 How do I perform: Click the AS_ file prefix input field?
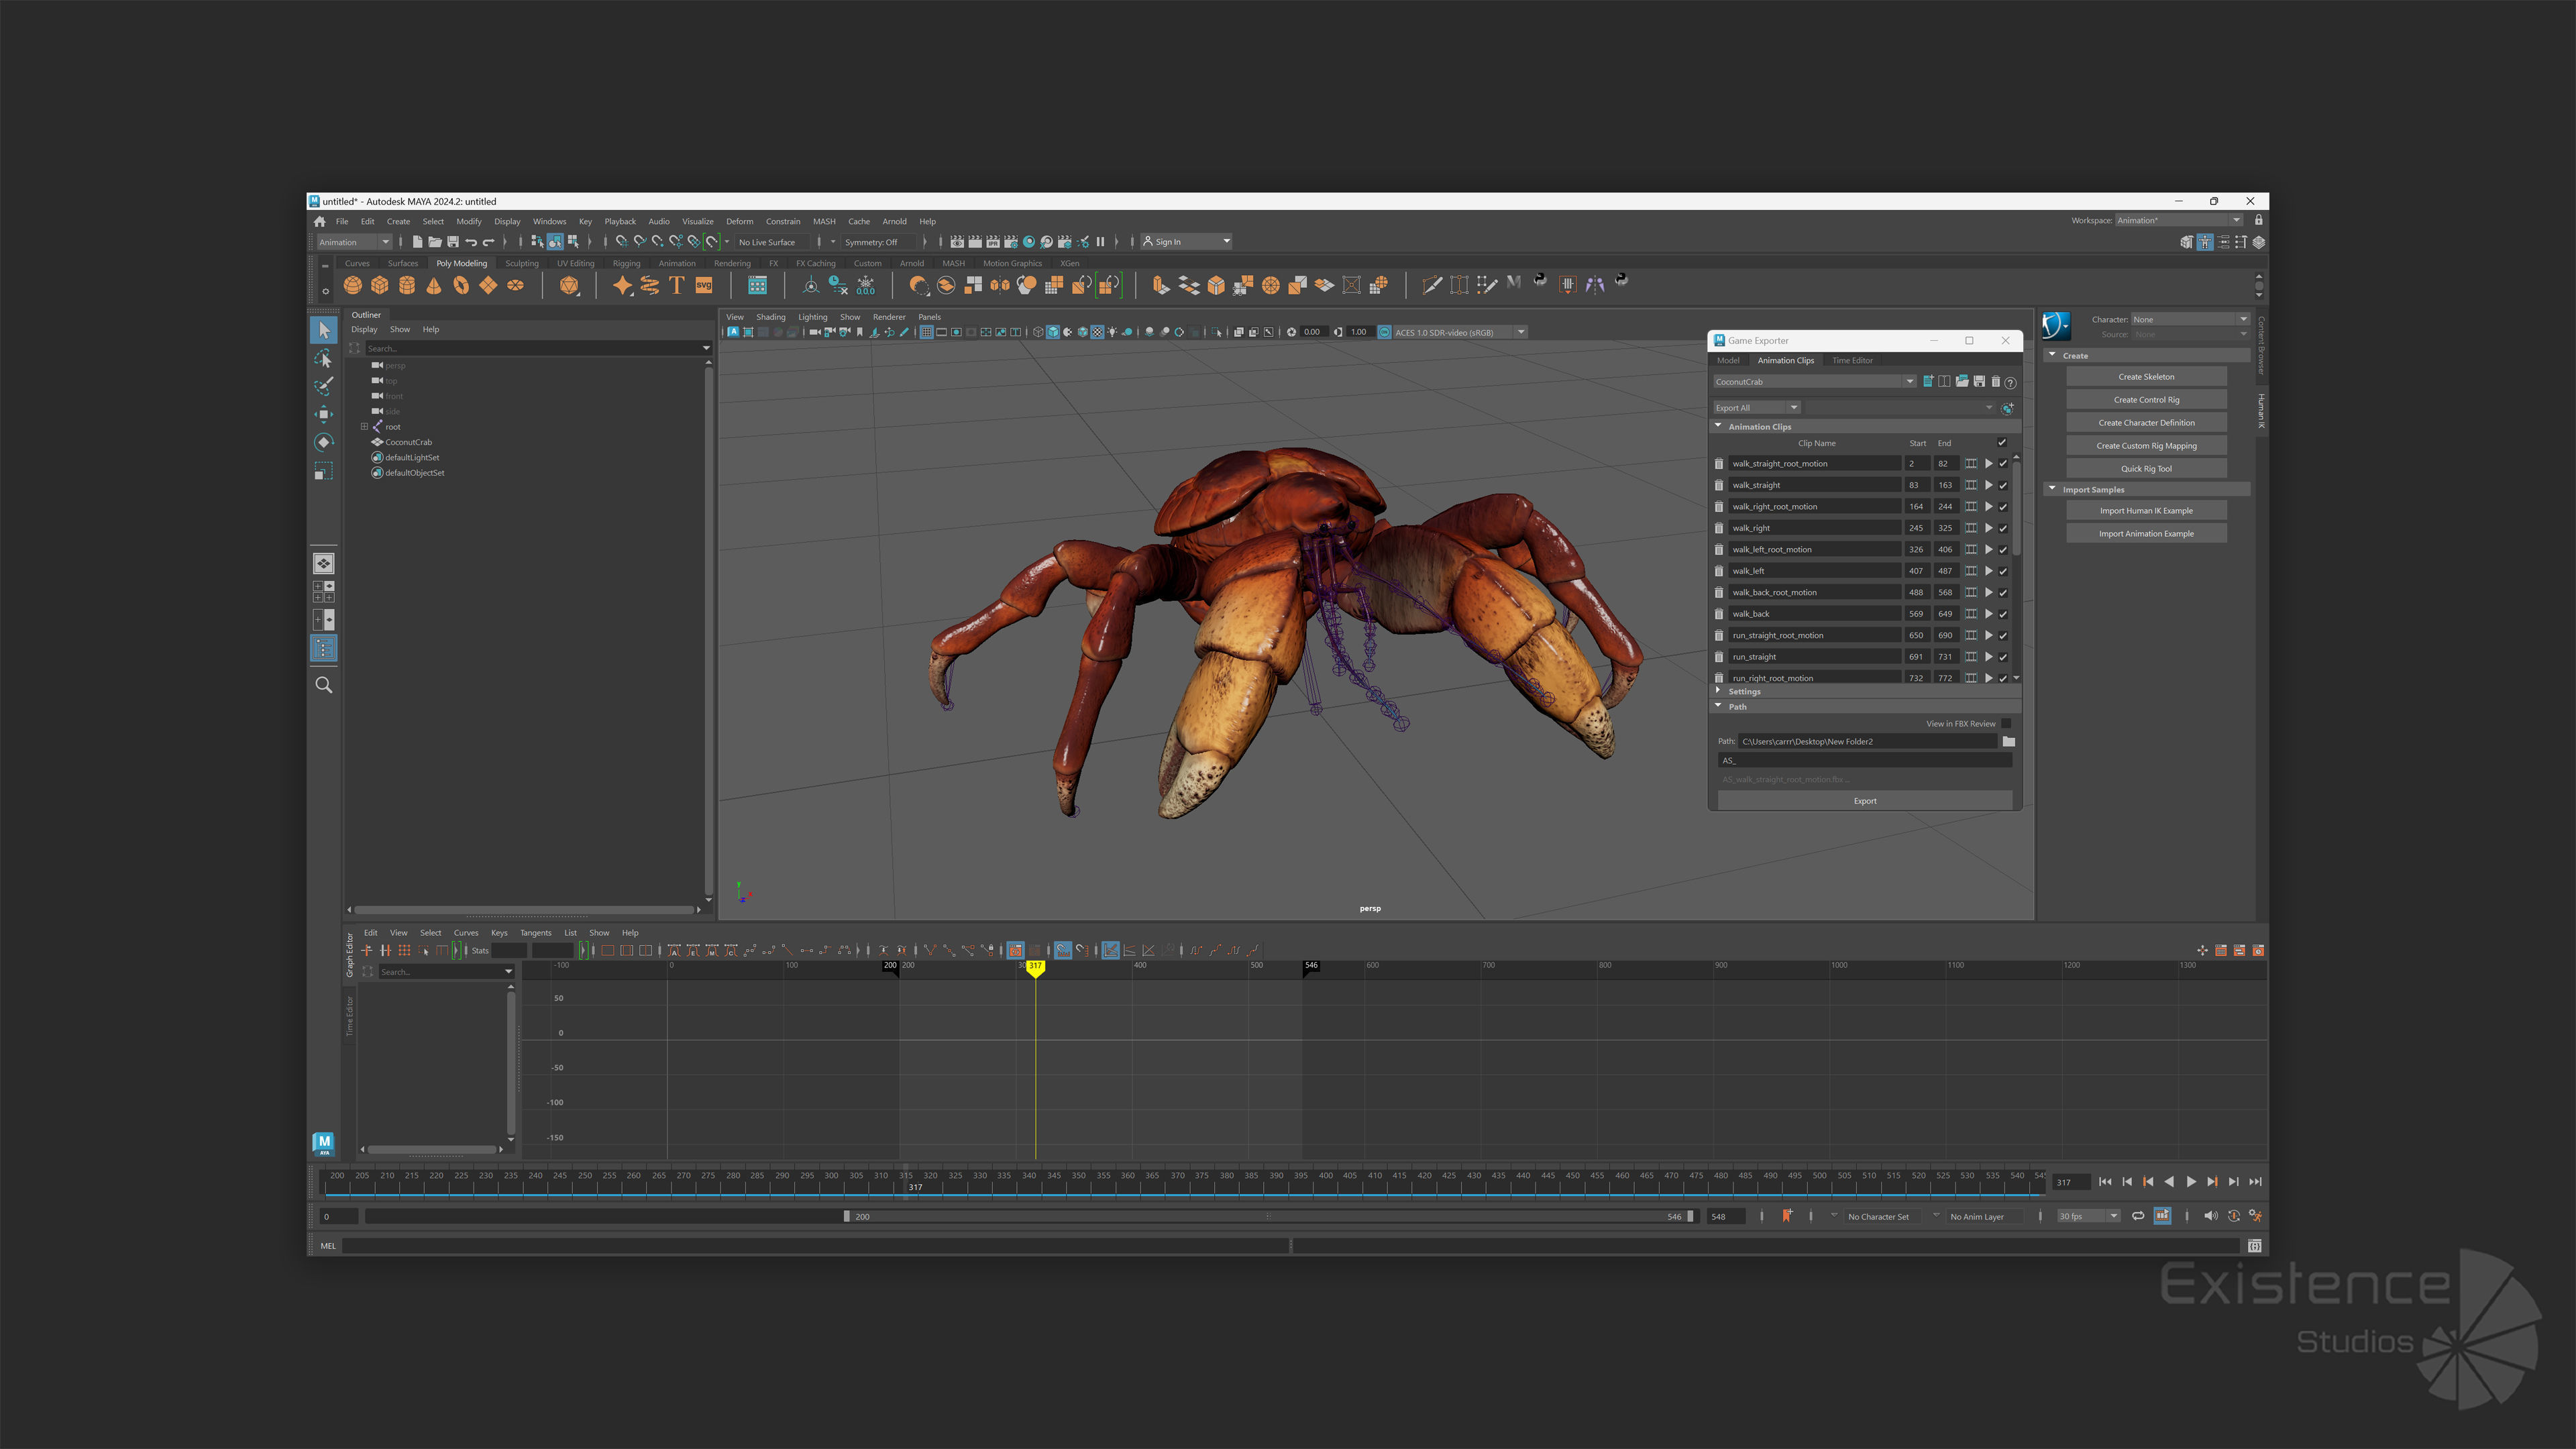coord(1865,761)
